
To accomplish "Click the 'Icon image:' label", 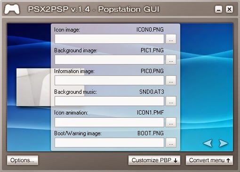I will [67, 30].
